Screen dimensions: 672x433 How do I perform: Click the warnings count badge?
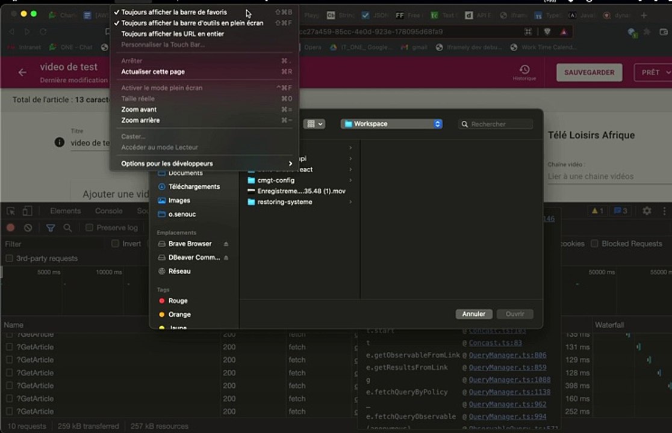coord(597,210)
